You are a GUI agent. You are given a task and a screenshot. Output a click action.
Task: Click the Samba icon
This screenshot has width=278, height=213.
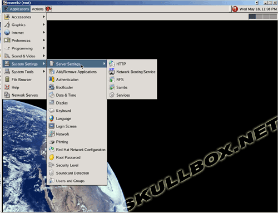tap(112, 87)
